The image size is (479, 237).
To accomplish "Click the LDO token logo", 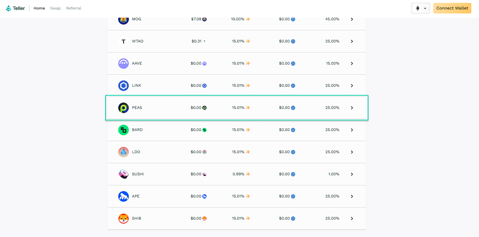I will [123, 152].
